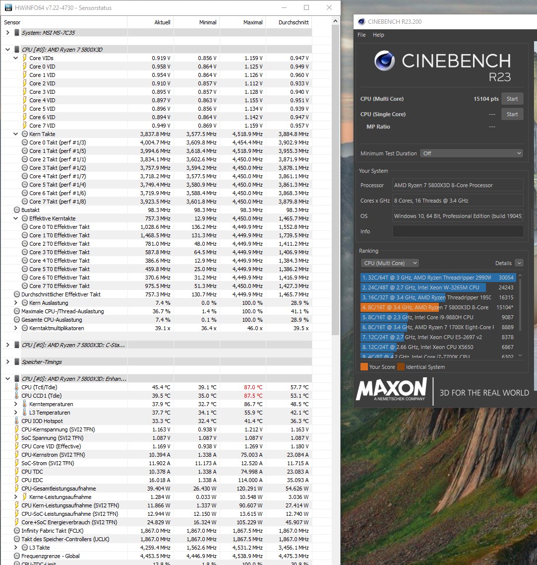Image resolution: width=537 pixels, height=565 pixels.
Task: Select ranking entry Threadripper 2990W 30054
Action: (x=438, y=278)
